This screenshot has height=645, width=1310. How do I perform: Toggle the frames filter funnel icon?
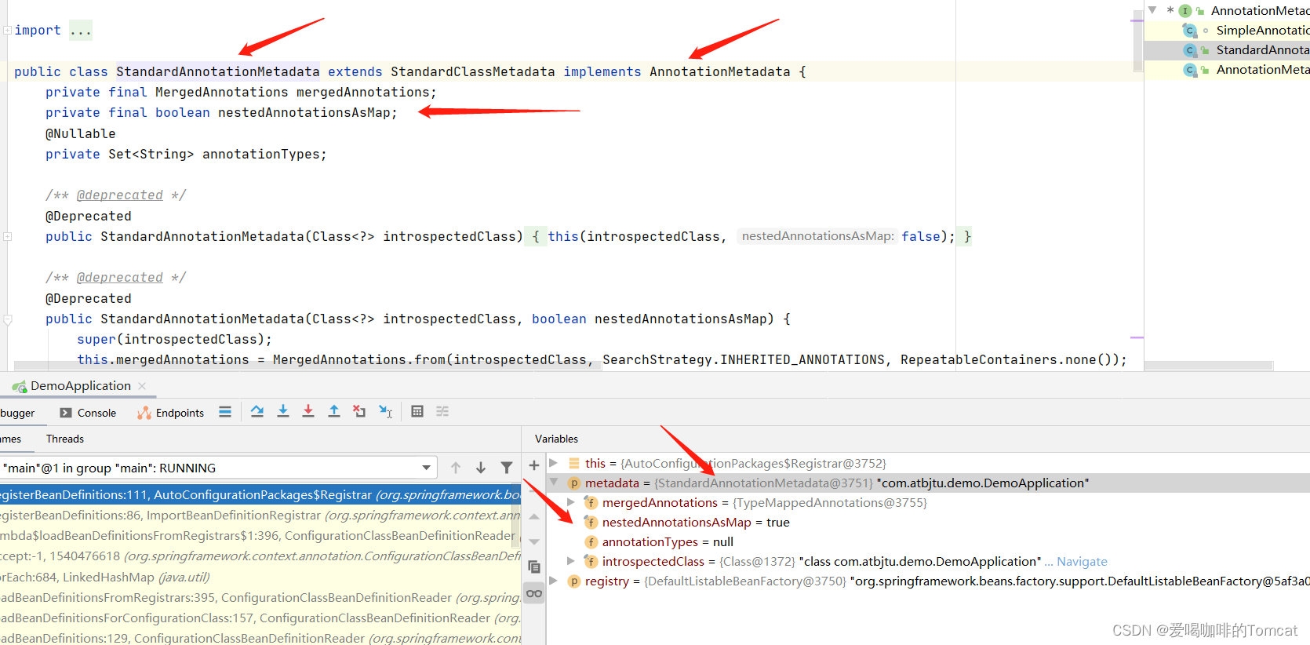(x=507, y=468)
